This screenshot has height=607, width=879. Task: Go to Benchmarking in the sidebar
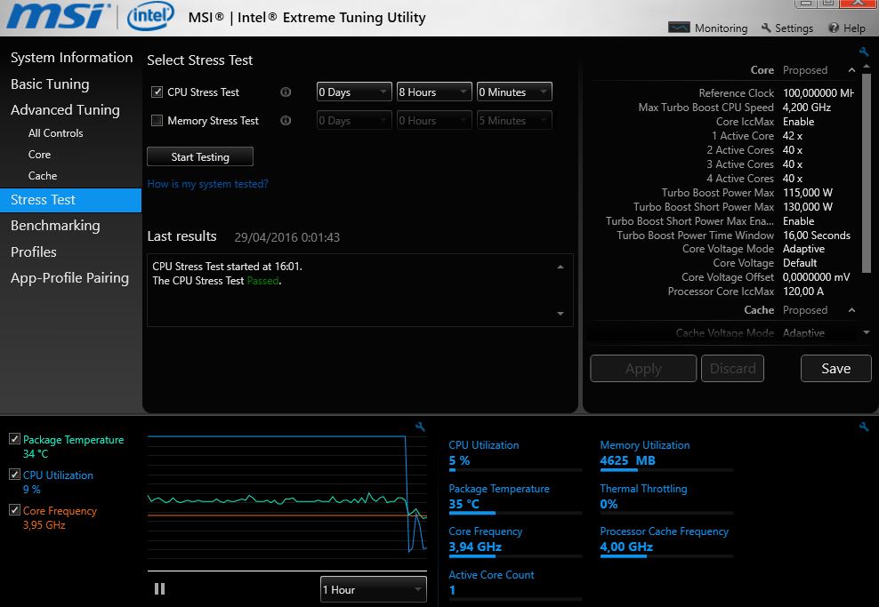55,226
